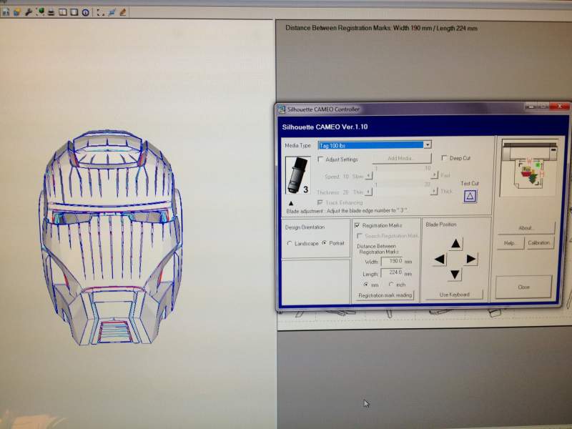The height and width of the screenshot is (429, 572).
Task: Click the Length input field showing 224.0
Action: [392, 273]
